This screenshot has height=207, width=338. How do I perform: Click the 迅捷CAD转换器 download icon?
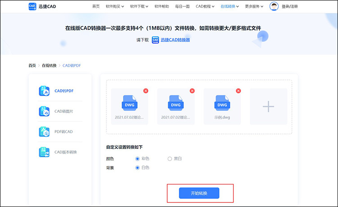click(x=155, y=40)
